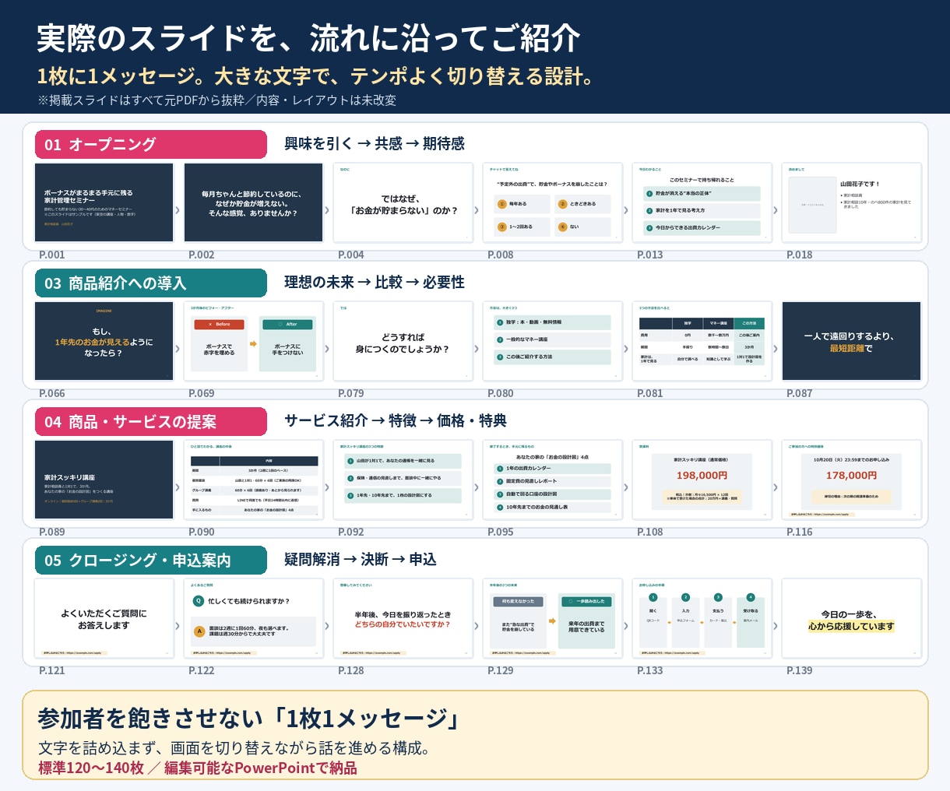The height and width of the screenshot is (791, 950).
Task: Click the yellow subtitle 1枚に1メッセージ。大きな文字で
Action: pyautogui.click(x=317, y=76)
